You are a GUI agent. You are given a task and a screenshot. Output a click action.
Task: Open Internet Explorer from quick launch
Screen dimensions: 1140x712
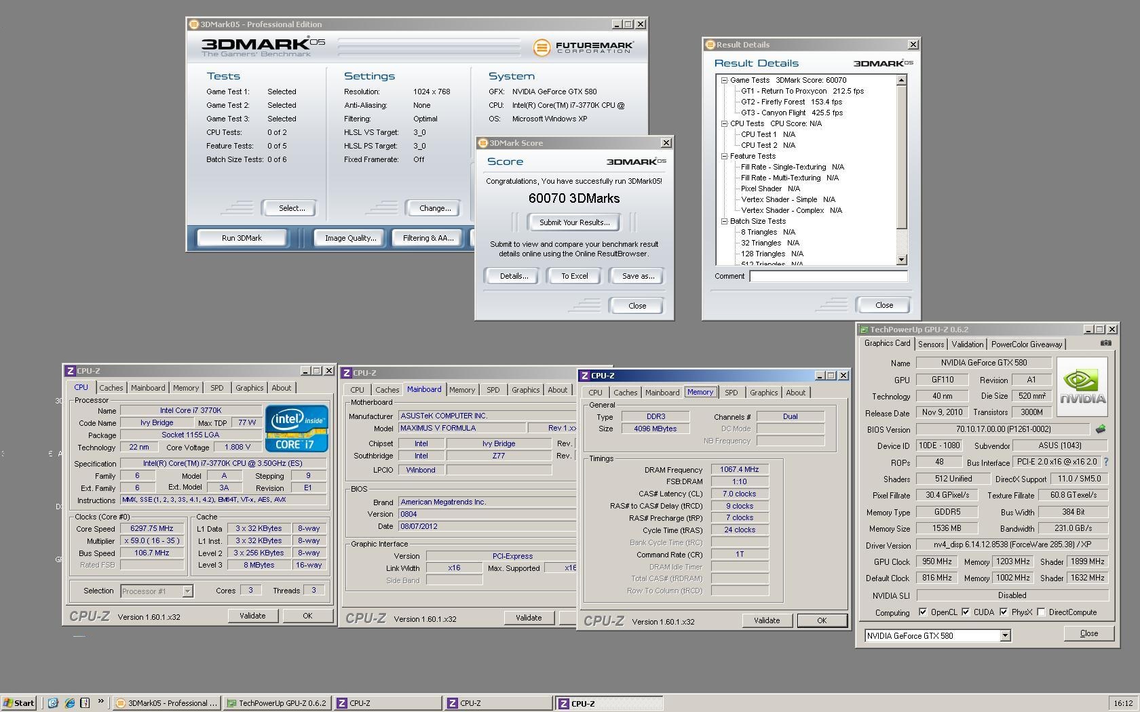tap(69, 703)
